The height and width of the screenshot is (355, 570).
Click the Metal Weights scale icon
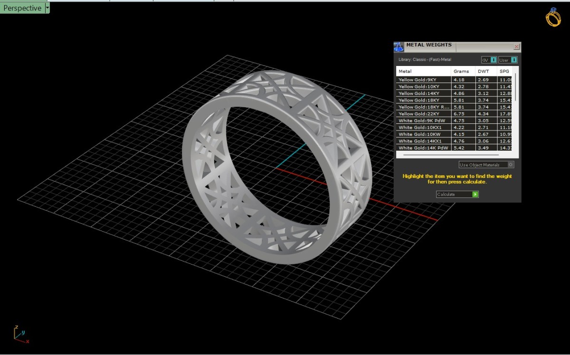click(x=399, y=47)
